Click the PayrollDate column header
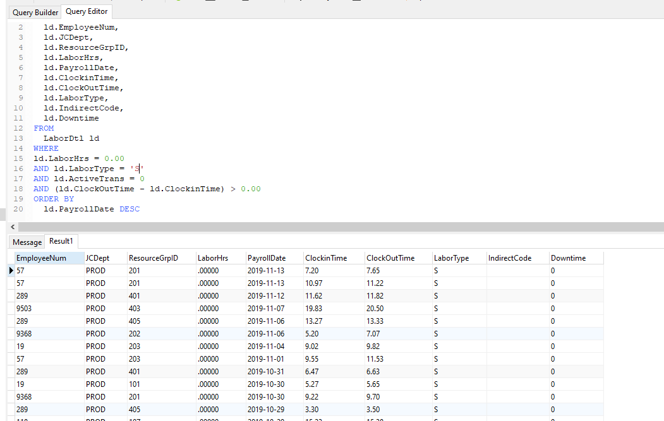Viewport: 664px width, 421px height. [275, 258]
